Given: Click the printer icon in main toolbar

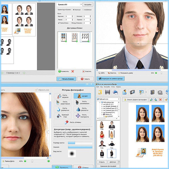Looking at the screenshot, I should [116, 91].
